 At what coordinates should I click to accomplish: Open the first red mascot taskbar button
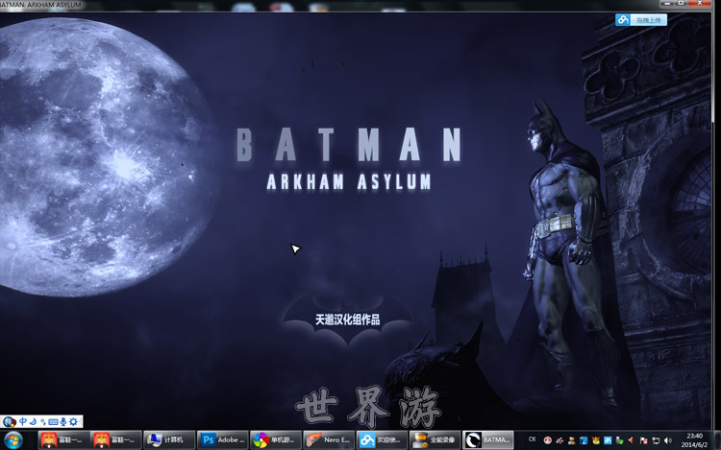[63, 439]
